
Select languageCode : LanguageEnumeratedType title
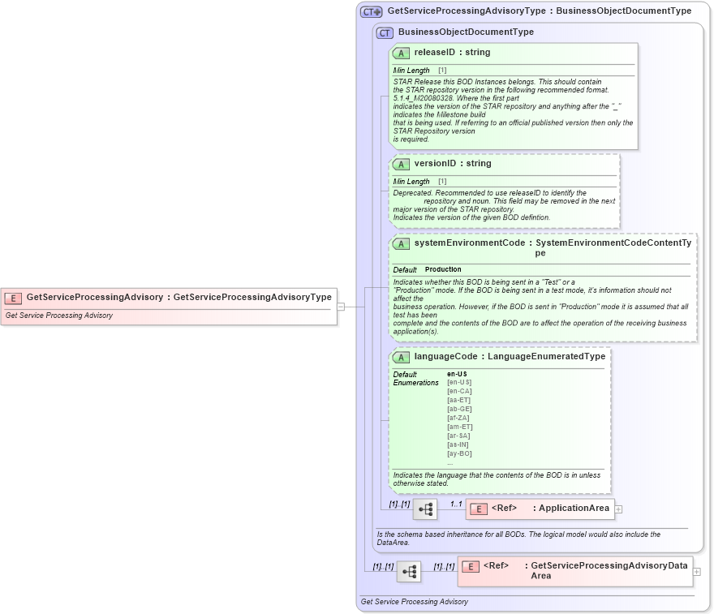point(510,356)
